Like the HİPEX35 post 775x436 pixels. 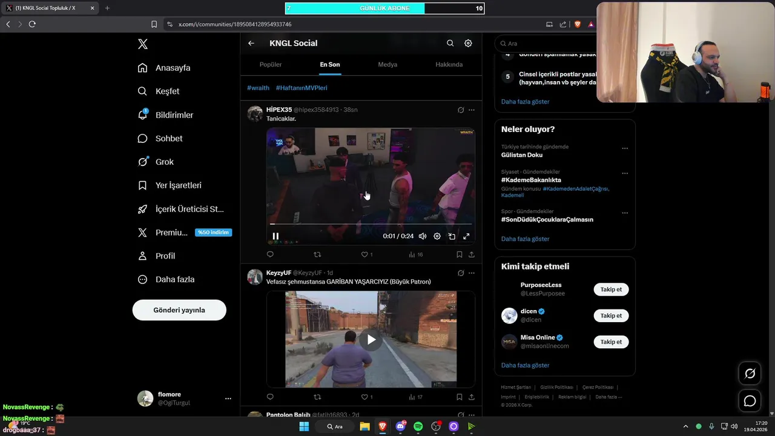367,255
